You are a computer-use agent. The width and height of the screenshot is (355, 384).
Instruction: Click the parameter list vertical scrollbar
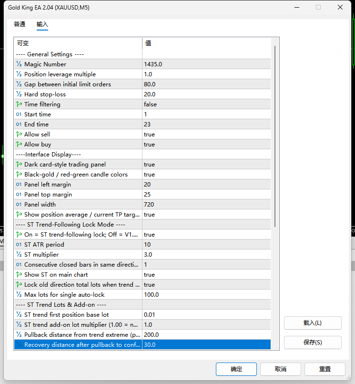[x=275, y=136]
